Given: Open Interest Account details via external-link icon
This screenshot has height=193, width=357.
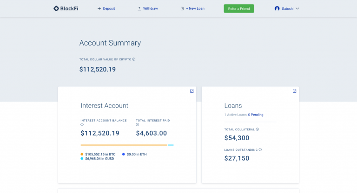Looking at the screenshot, I should pyautogui.click(x=192, y=91).
